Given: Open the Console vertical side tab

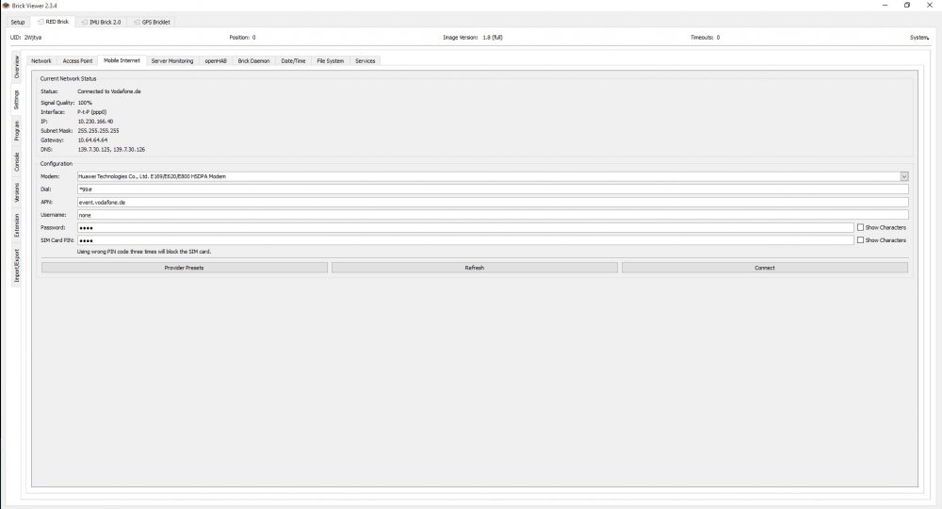Looking at the screenshot, I should [17, 162].
